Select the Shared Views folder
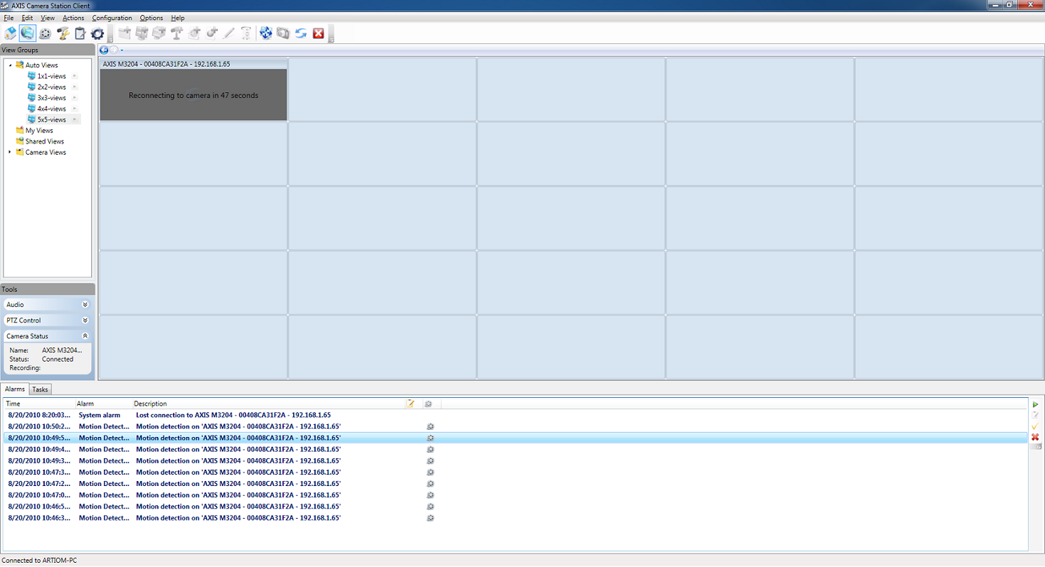Image resolution: width=1045 pixels, height=567 pixels. click(x=44, y=141)
